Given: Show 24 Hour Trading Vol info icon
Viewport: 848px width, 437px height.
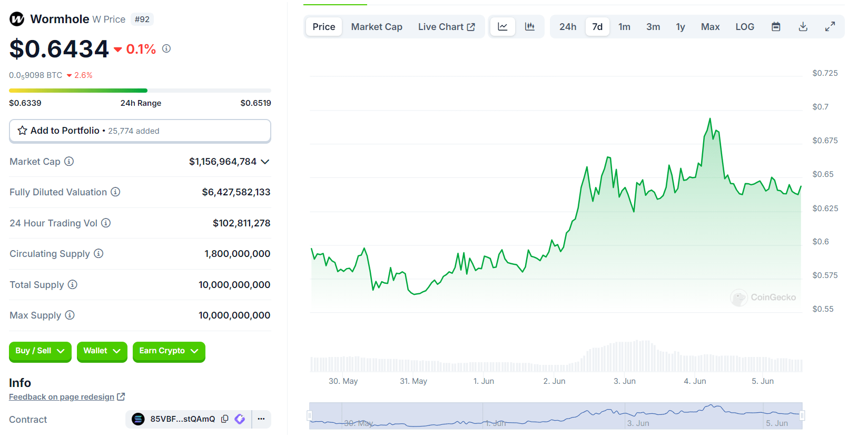Looking at the screenshot, I should click(x=106, y=223).
